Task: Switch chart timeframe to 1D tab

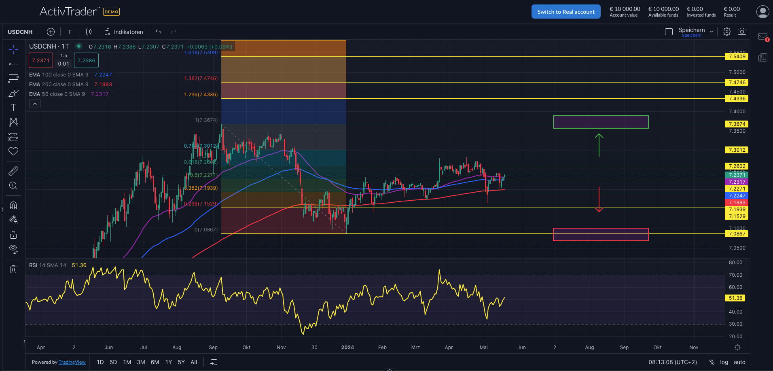Action: point(100,362)
